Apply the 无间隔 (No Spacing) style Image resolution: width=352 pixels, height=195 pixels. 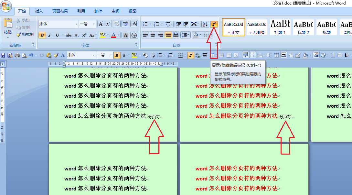(x=257, y=27)
